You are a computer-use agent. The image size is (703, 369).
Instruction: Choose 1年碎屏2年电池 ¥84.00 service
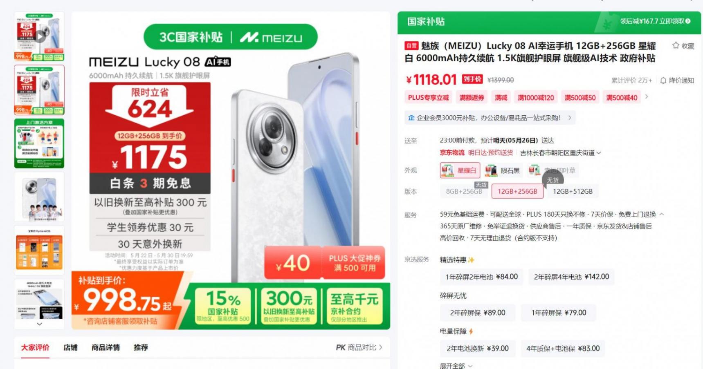[x=482, y=277]
